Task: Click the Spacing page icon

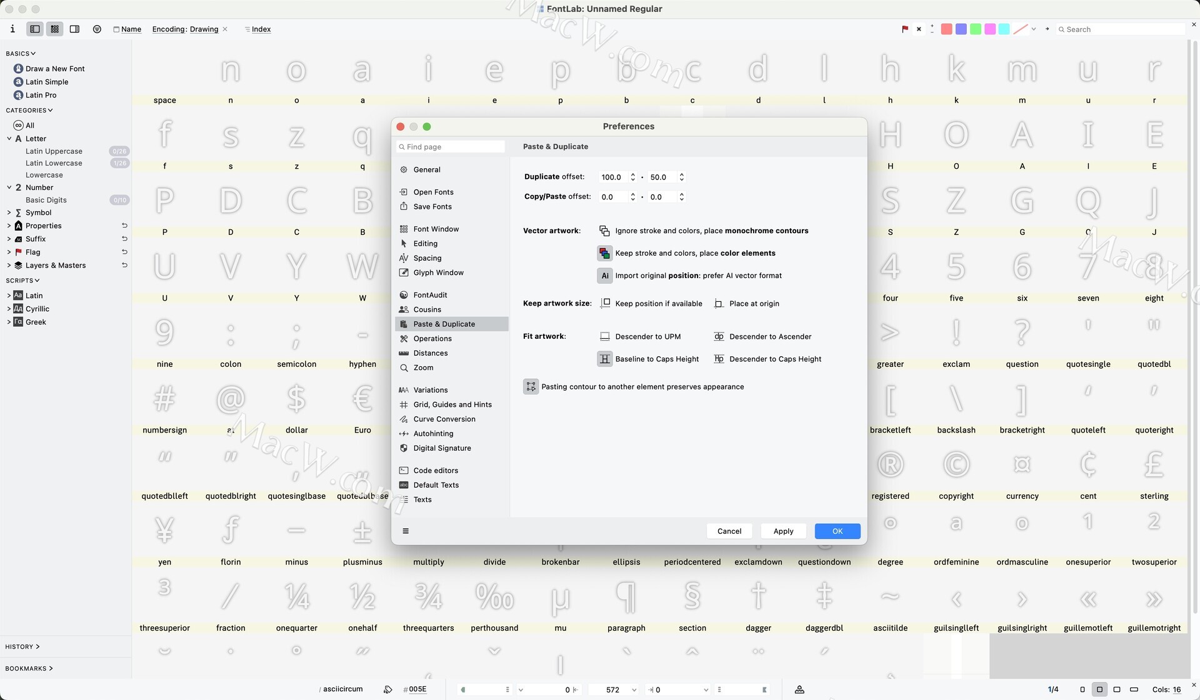Action: [x=404, y=258]
